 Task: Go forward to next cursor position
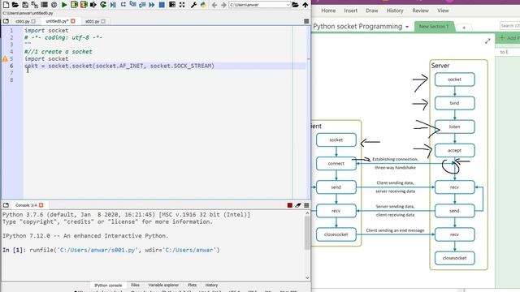click(x=224, y=5)
